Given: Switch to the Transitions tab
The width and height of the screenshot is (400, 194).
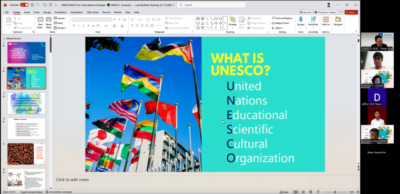Looking at the screenshot, I should pos(61,12).
